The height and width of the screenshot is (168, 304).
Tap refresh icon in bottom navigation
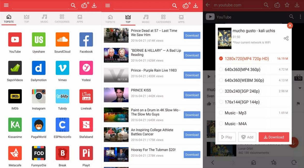point(294,162)
